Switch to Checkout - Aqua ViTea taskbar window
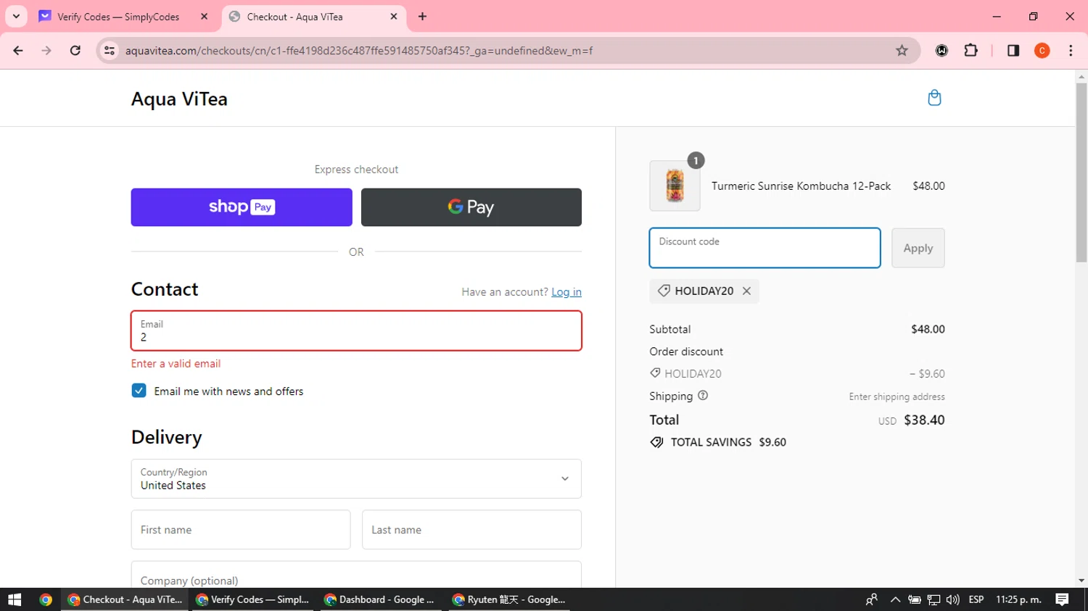This screenshot has height=611, width=1088. [125, 599]
